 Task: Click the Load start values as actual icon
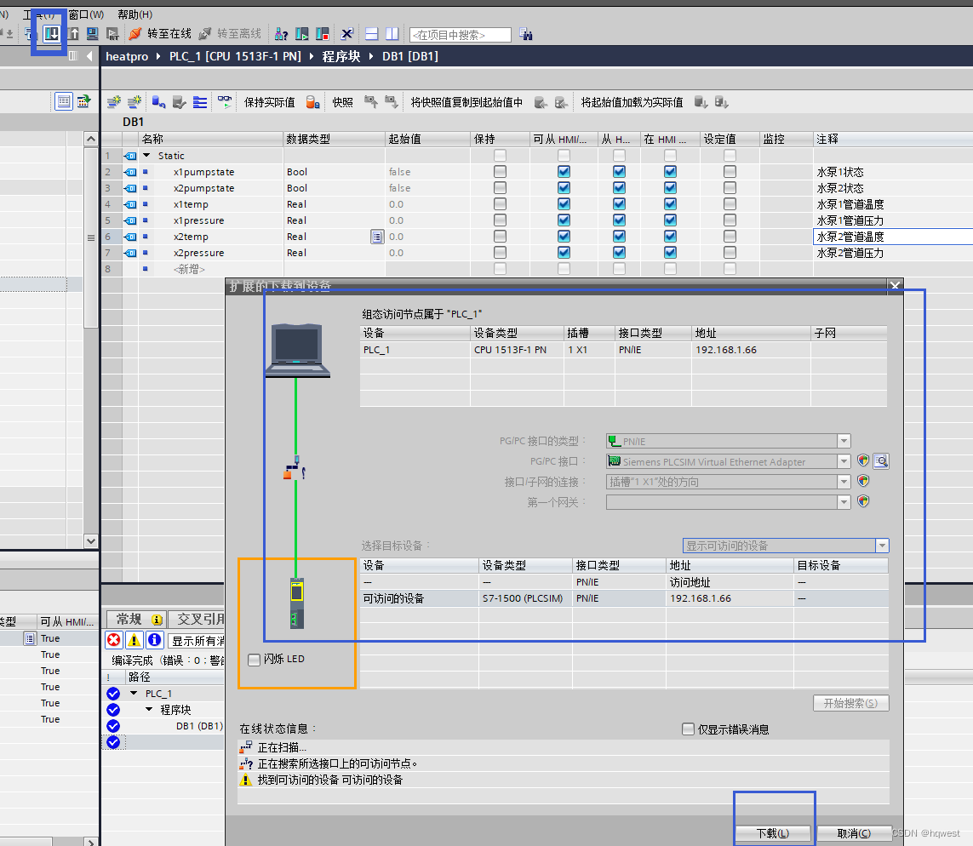[x=701, y=102]
